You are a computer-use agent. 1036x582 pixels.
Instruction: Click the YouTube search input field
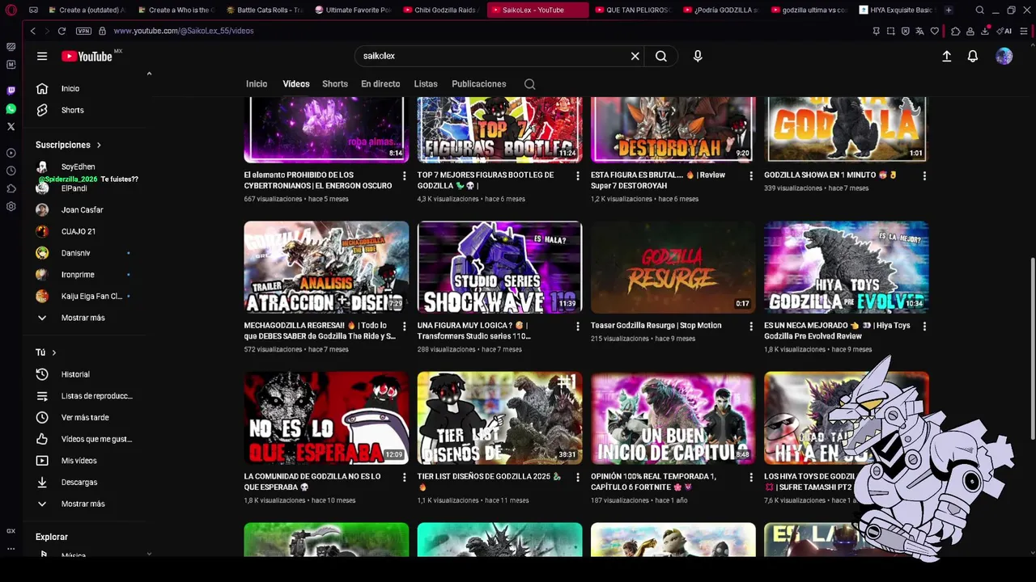[x=492, y=56]
